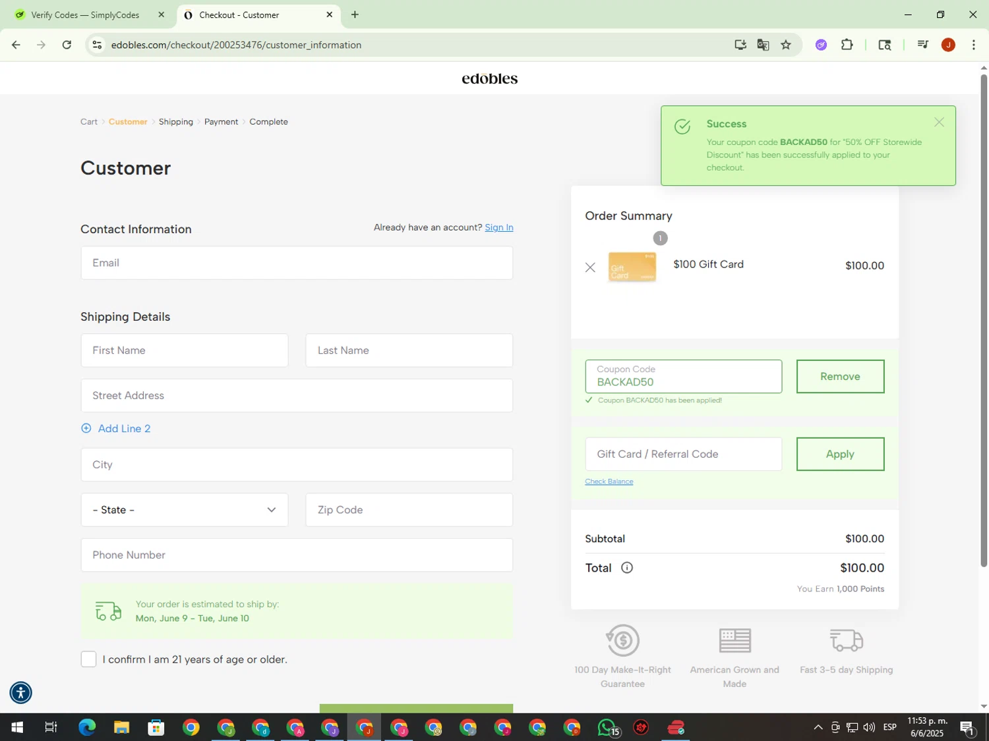Expand the State dropdown
989x741 pixels.
pos(185,510)
